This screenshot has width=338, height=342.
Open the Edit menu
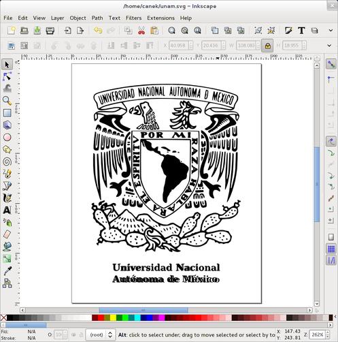point(22,18)
